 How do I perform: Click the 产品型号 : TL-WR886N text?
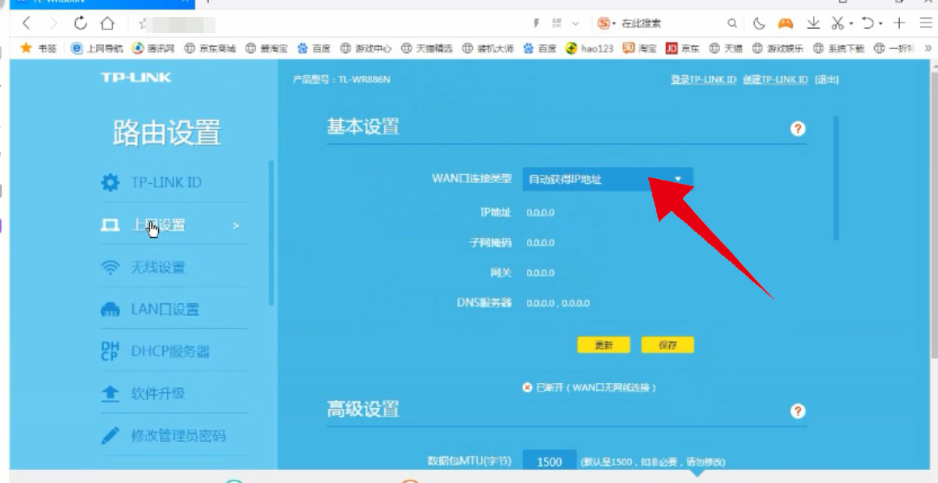341,80
